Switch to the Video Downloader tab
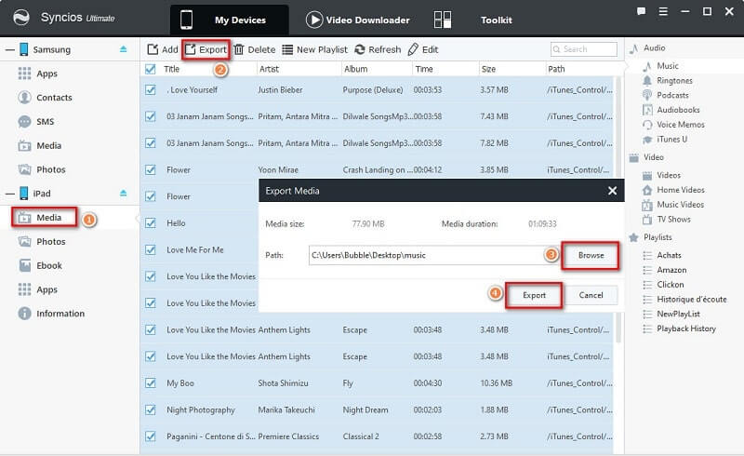 [x=358, y=20]
